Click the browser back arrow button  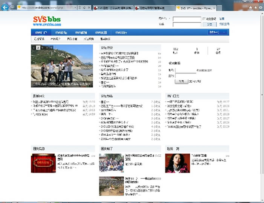tap(5, 8)
